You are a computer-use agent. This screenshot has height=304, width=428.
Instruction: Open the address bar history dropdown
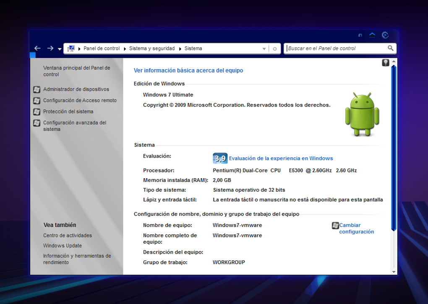tap(264, 49)
